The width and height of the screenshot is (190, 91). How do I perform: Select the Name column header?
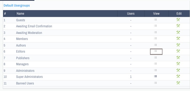click(x=20, y=13)
